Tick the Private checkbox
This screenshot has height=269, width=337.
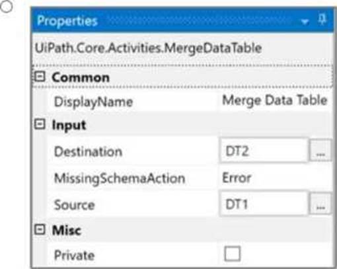pos(232,254)
